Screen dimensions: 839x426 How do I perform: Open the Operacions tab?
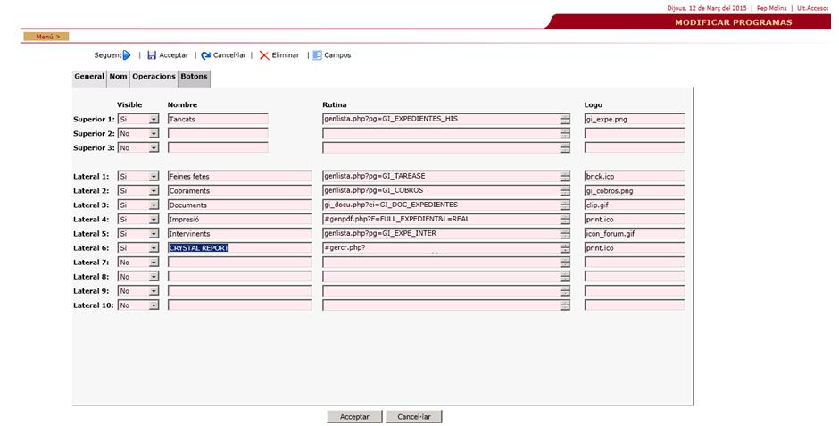[x=154, y=77]
